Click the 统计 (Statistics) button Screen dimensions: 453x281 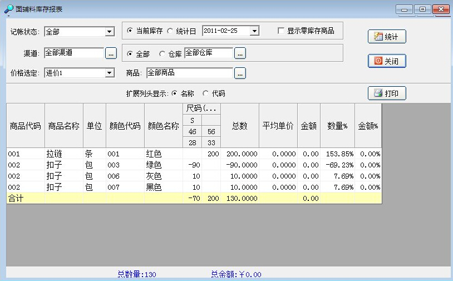coord(387,37)
